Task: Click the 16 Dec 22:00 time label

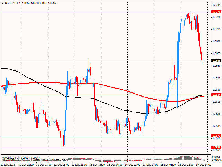Action: (133, 165)
